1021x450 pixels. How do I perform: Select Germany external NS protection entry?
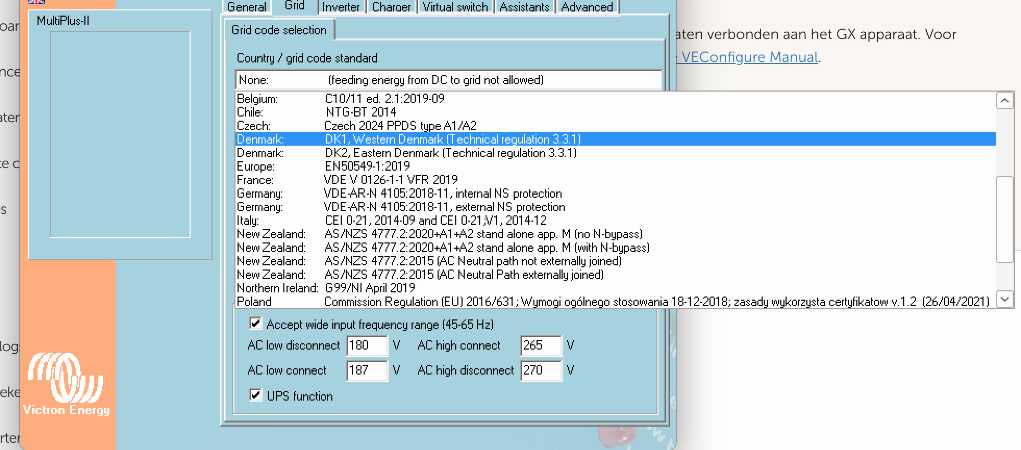(x=615, y=207)
